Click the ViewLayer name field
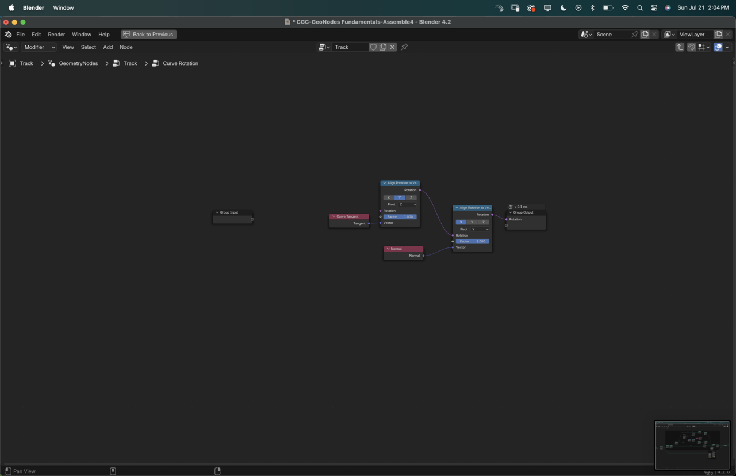Image resolution: width=736 pixels, height=476 pixels. [x=695, y=35]
